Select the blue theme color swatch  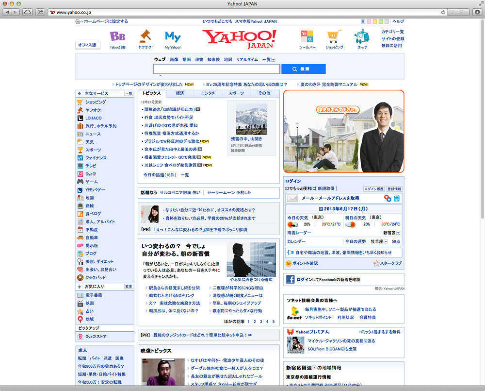coord(363,21)
